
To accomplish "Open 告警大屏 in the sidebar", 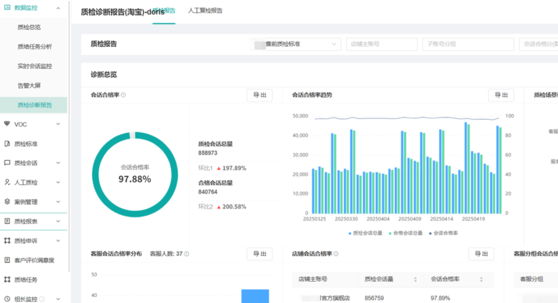I will [29, 85].
